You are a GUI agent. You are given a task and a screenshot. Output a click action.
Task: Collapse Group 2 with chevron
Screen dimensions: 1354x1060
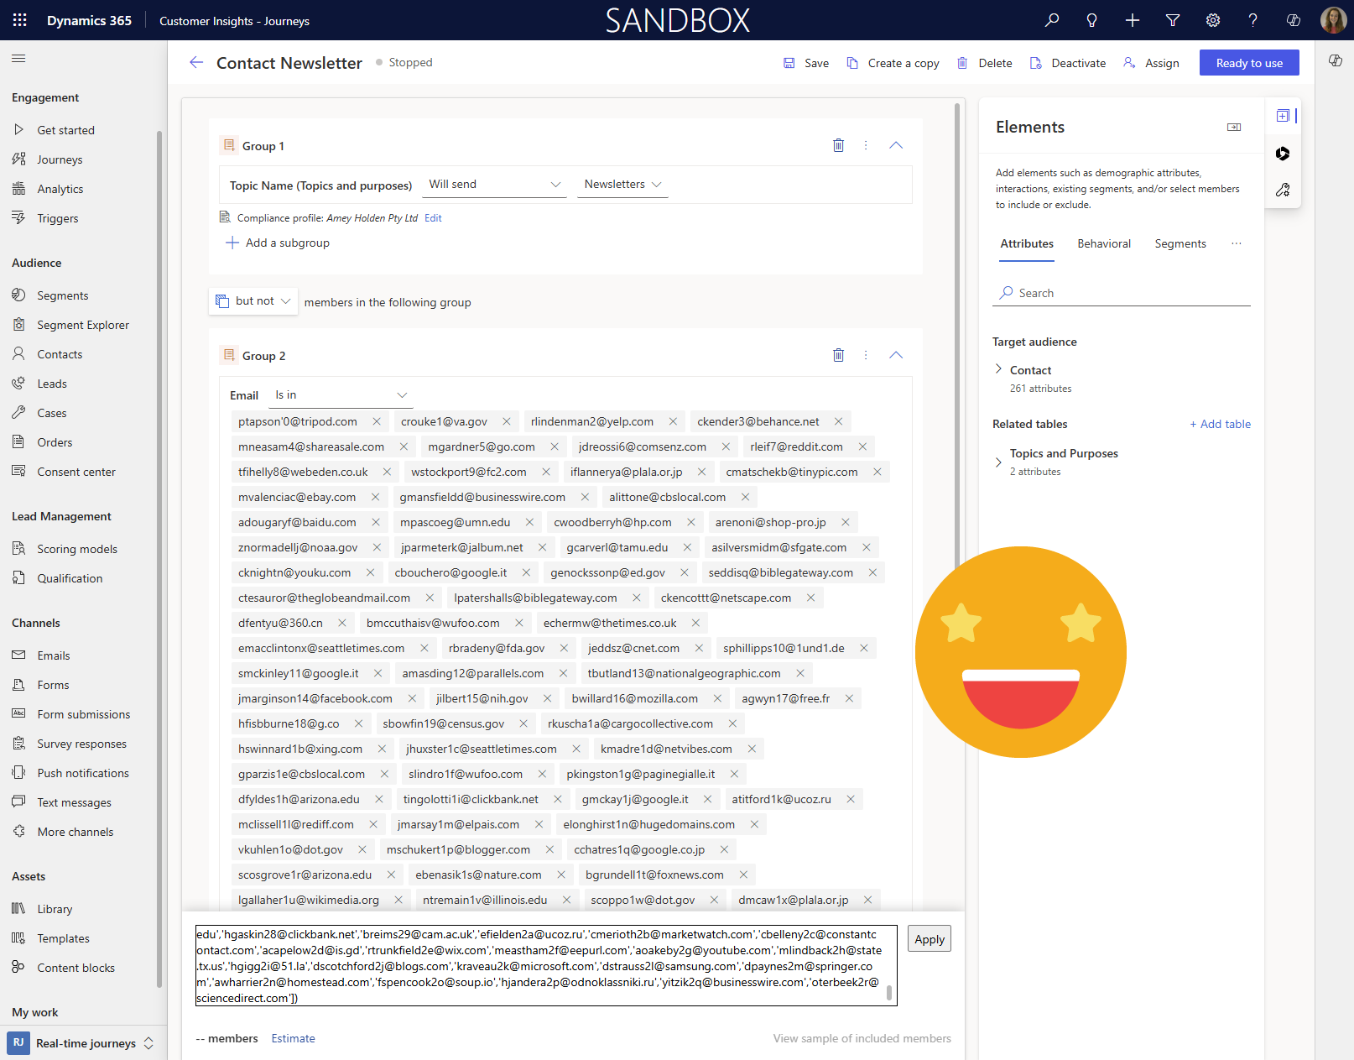click(x=896, y=355)
